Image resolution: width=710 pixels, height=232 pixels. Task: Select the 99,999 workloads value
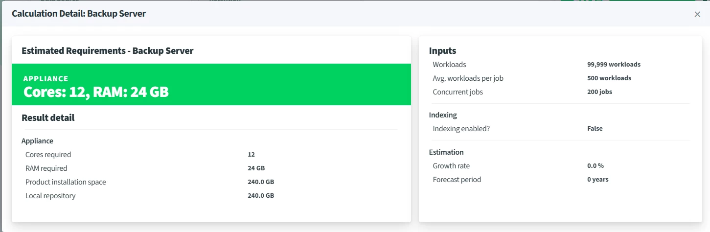click(x=614, y=65)
